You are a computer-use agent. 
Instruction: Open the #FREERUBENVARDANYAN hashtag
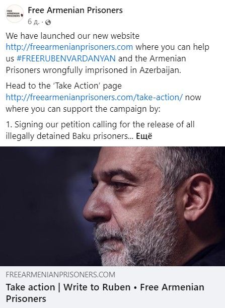(x=66, y=58)
